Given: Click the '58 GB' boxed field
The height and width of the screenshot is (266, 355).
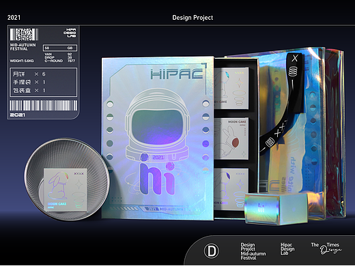Looking at the screenshot, I should tap(60, 48).
